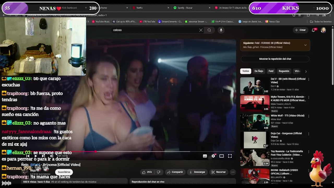This screenshot has height=188, width=334.
Task: Open more actions (three dots) below the video
Action: [233, 172]
